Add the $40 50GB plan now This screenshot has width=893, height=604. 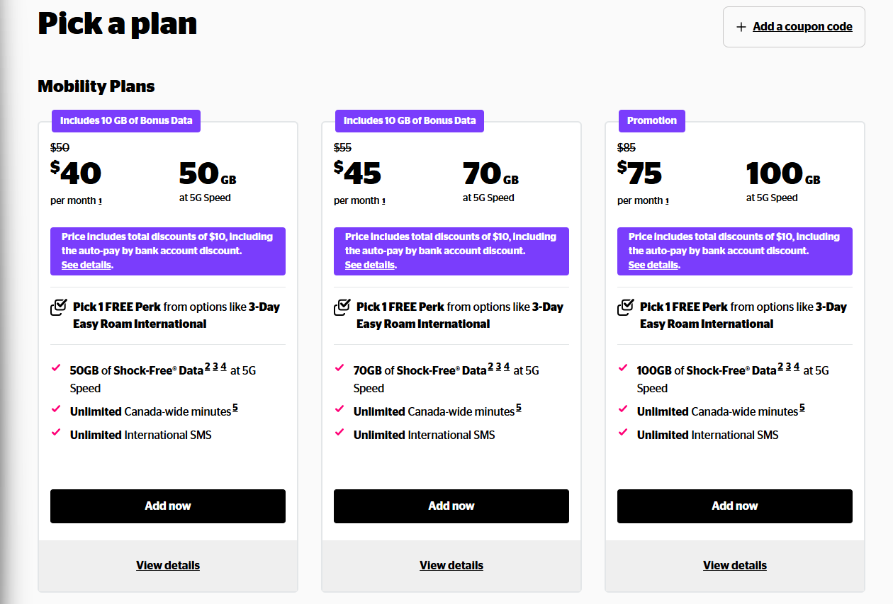tap(168, 506)
